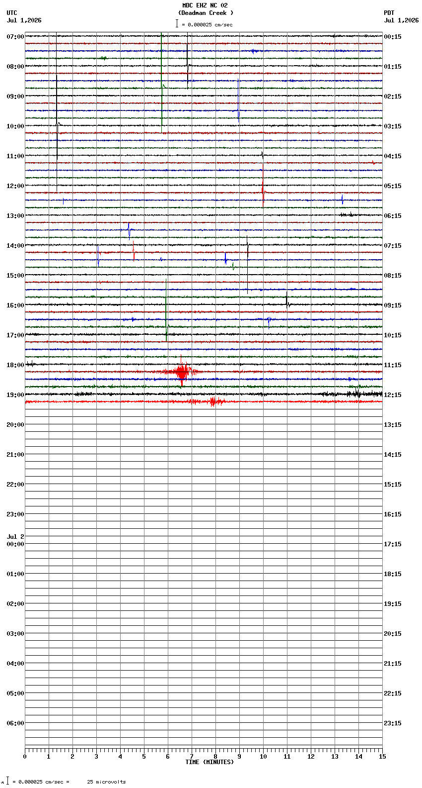The width and height of the screenshot is (422, 788).
Task: Click the '15:15' PDT time label
Action: point(393,485)
